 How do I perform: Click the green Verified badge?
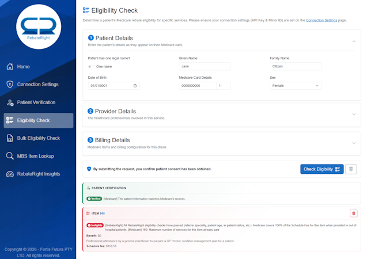pos(94,199)
